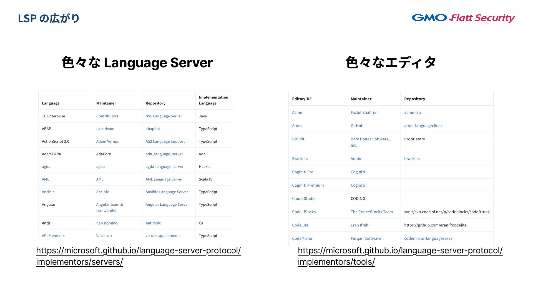Viewport: 533px width, 299px height.
Task: Click the Ansible Language Server link
Action: [167, 192]
